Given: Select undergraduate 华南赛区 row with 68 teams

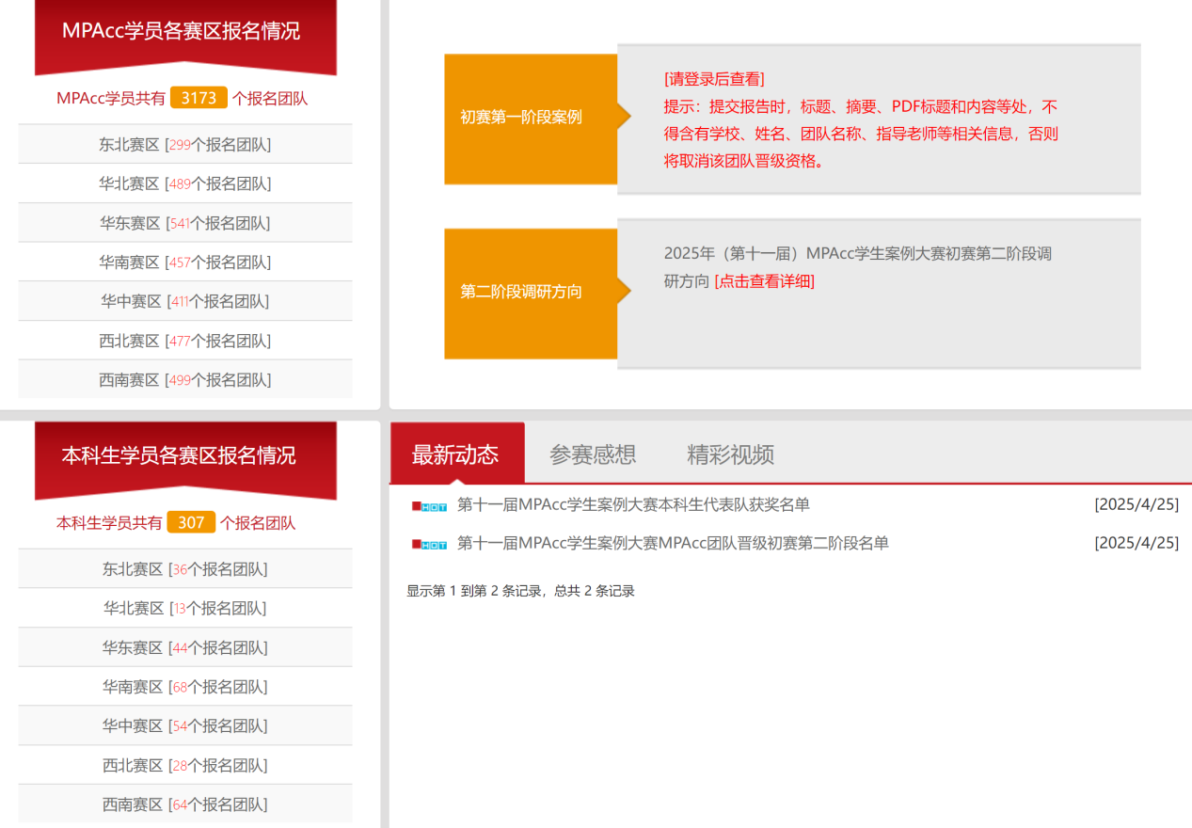Looking at the screenshot, I should point(185,687).
